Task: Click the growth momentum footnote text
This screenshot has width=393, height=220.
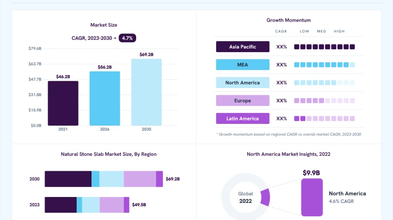Action: click(289, 134)
